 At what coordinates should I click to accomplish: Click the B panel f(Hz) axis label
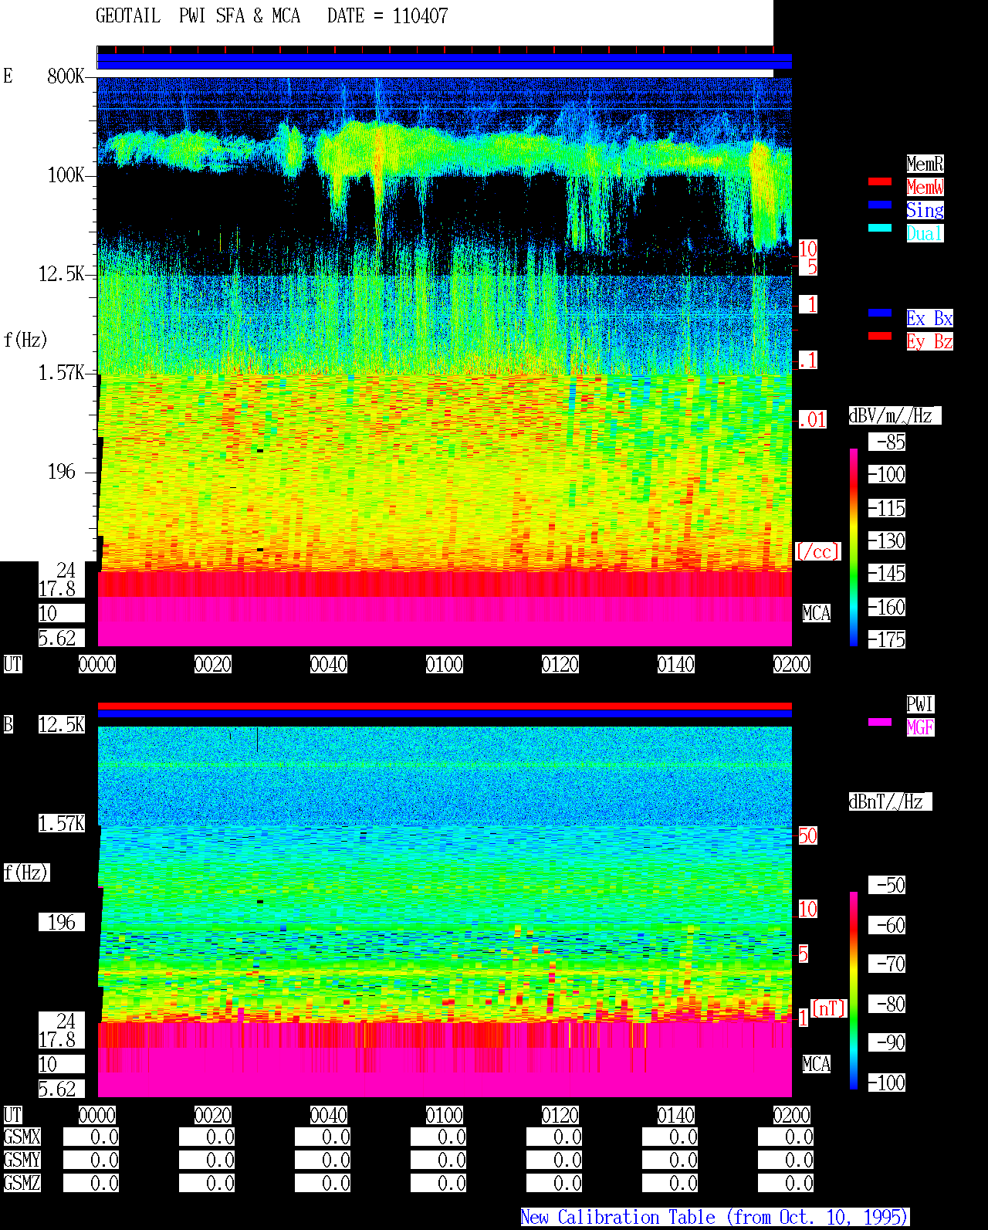(26, 873)
